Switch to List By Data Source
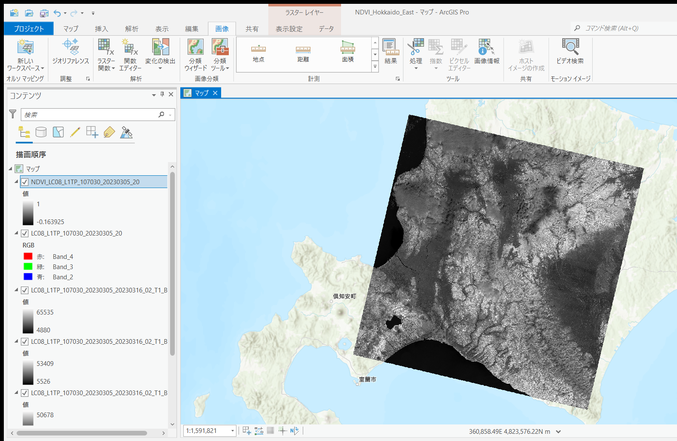 click(x=41, y=132)
